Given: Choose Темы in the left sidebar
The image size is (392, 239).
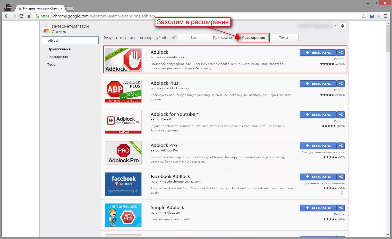Looking at the screenshot, I should [52, 64].
